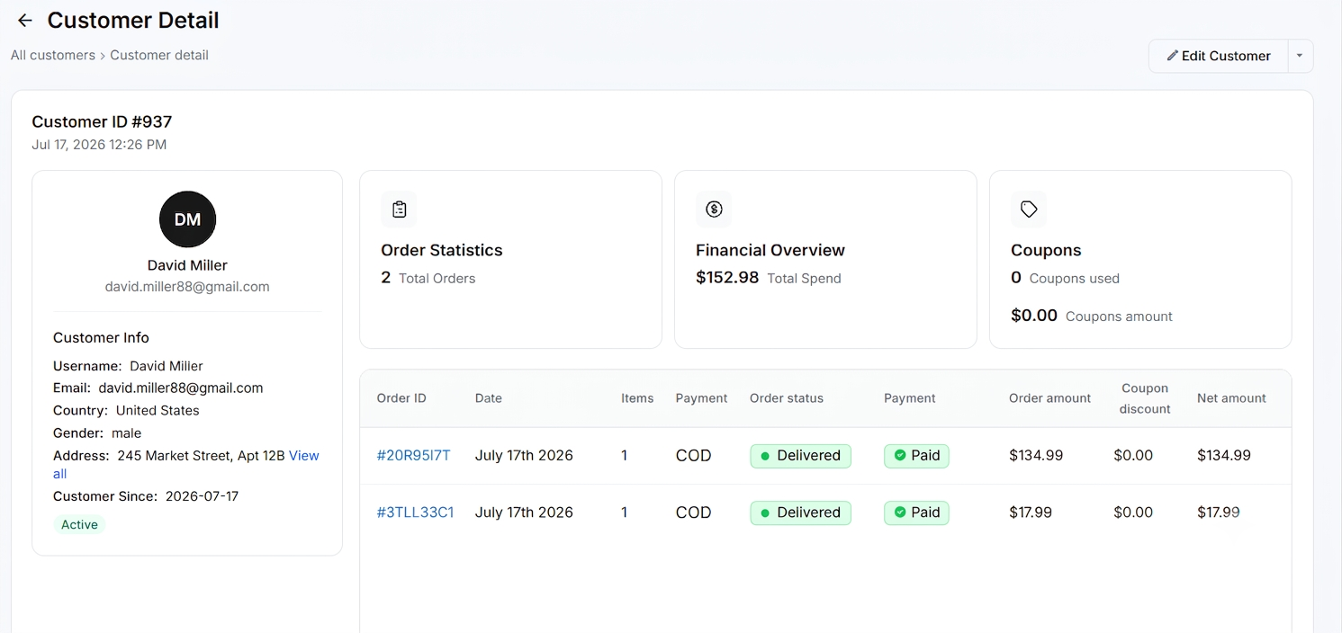Image resolution: width=1342 pixels, height=633 pixels.
Task: Select the Order amount column header
Action: pos(1049,398)
